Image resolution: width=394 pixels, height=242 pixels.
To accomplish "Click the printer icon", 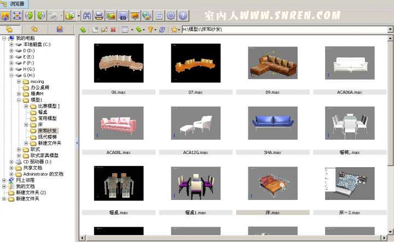I will [x=99, y=16].
